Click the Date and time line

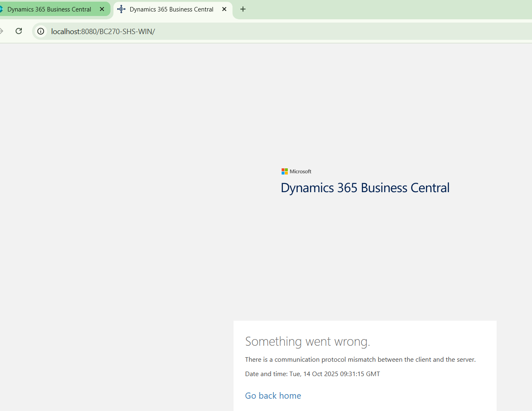click(312, 374)
